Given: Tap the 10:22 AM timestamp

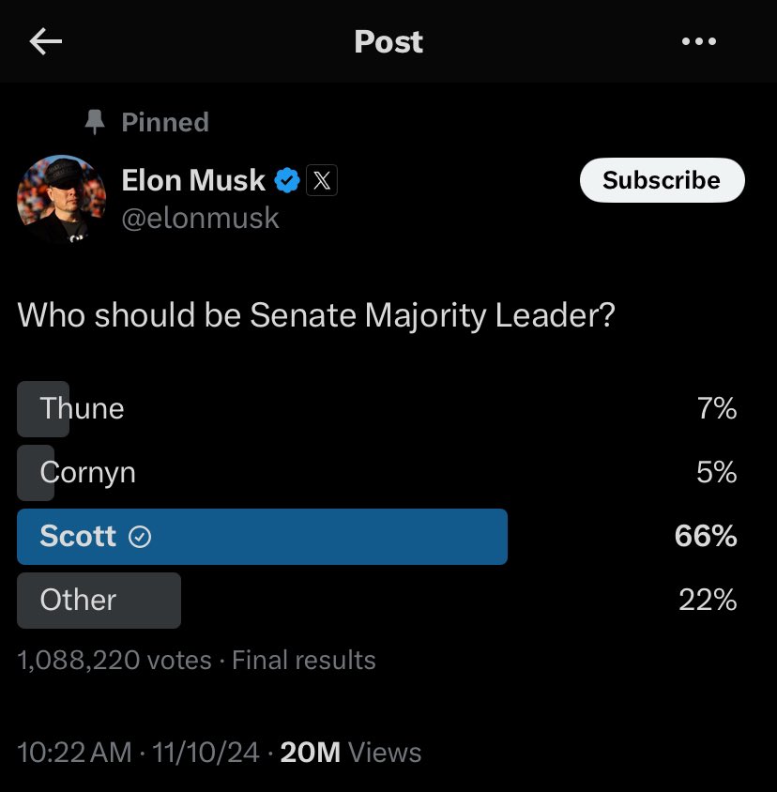Looking at the screenshot, I should pyautogui.click(x=75, y=752).
